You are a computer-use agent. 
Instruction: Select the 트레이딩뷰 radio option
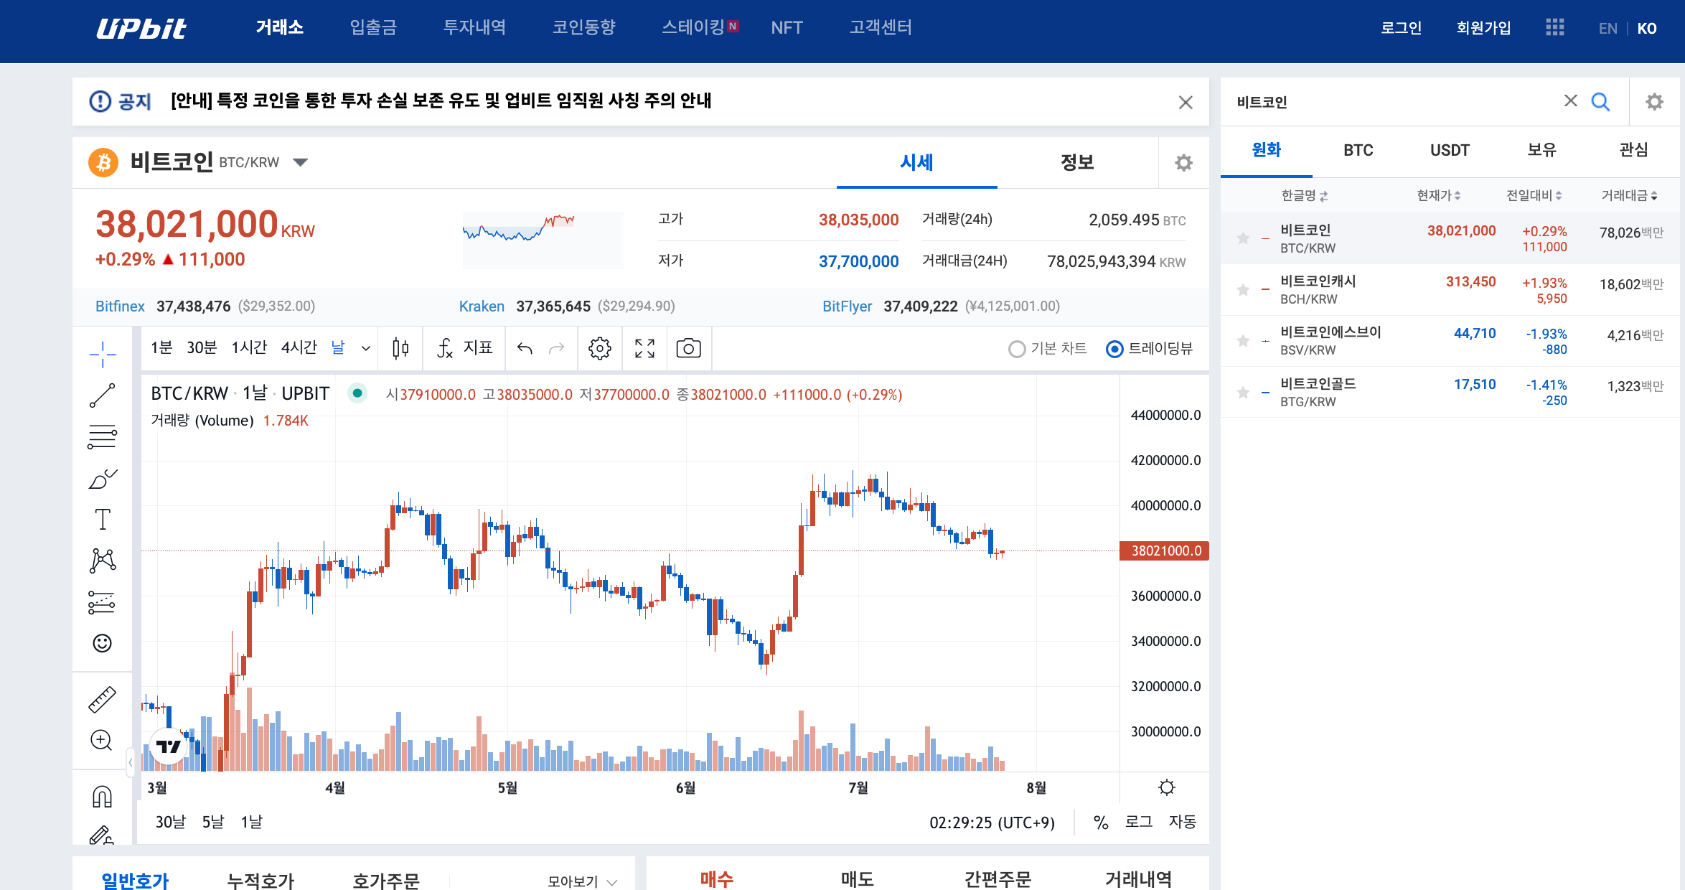coord(1150,349)
